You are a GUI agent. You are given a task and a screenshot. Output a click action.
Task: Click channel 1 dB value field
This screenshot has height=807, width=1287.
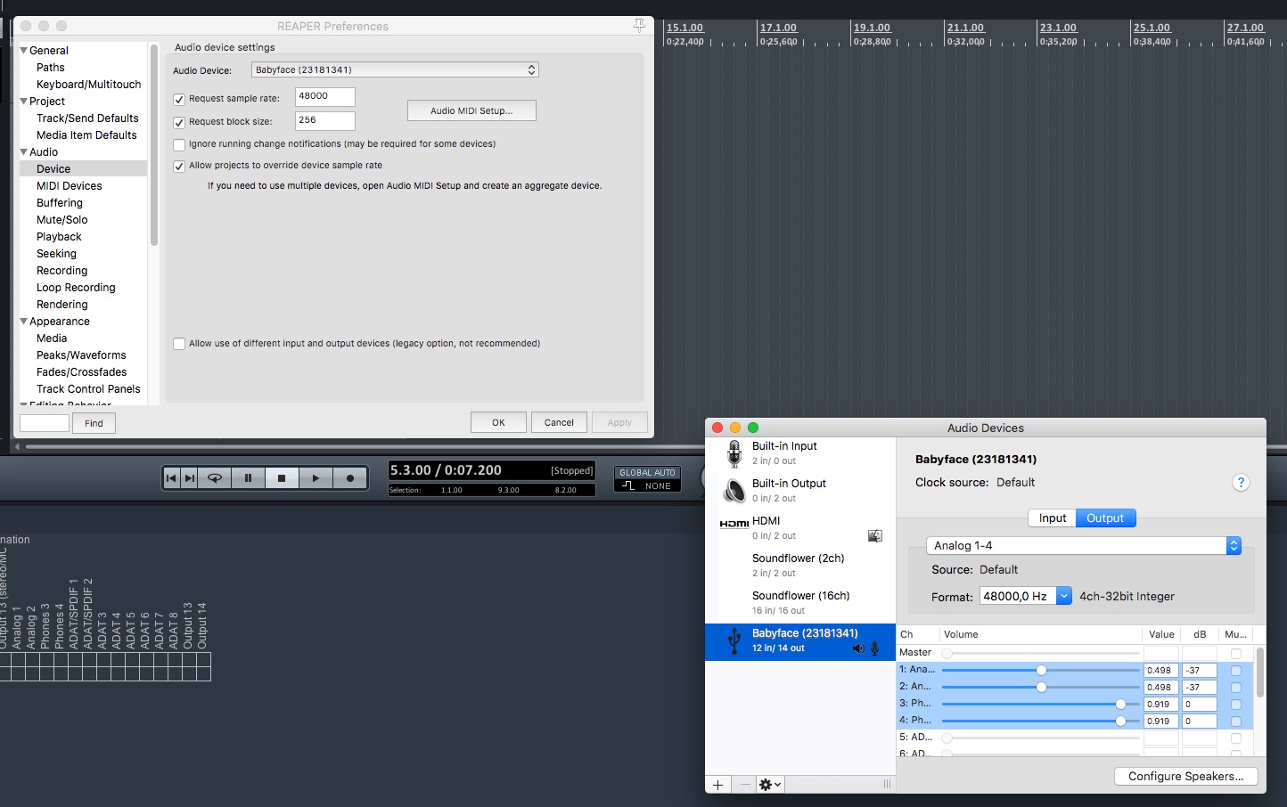point(1199,671)
